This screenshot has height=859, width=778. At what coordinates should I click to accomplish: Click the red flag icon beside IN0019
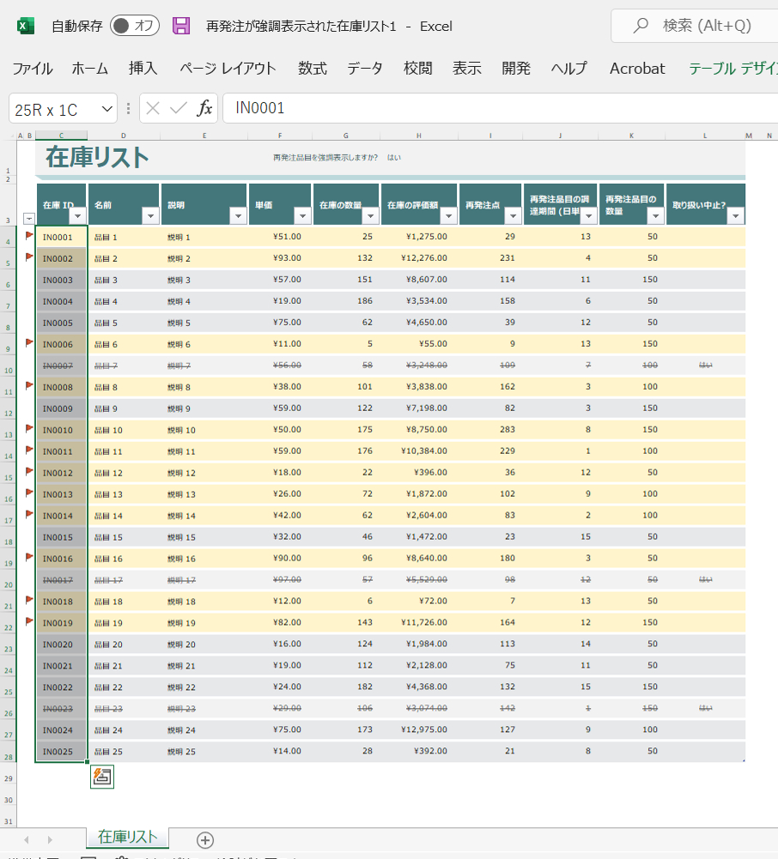pos(29,621)
